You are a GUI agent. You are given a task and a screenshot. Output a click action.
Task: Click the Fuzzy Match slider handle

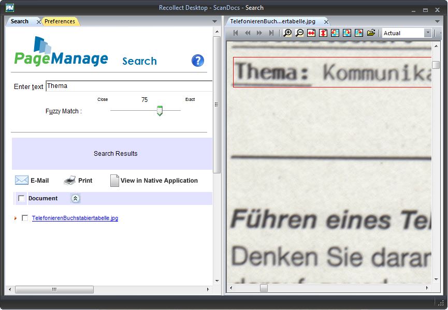point(160,111)
